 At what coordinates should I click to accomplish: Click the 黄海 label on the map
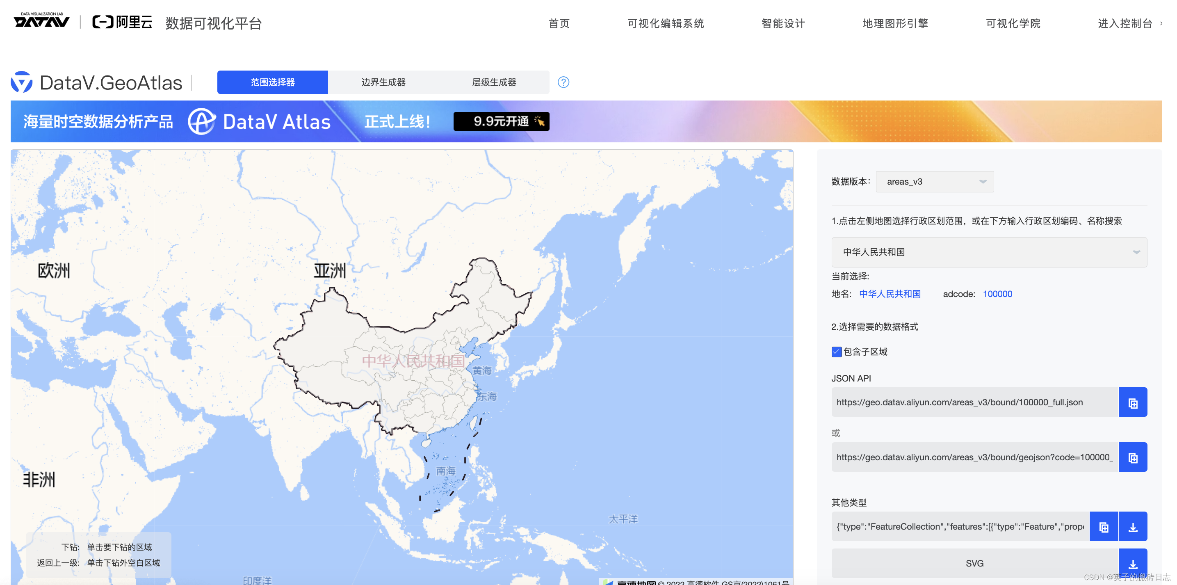(482, 371)
